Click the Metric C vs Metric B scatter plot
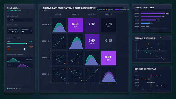Image resolution: width=176 pixels, height=99 pixels. point(75,58)
